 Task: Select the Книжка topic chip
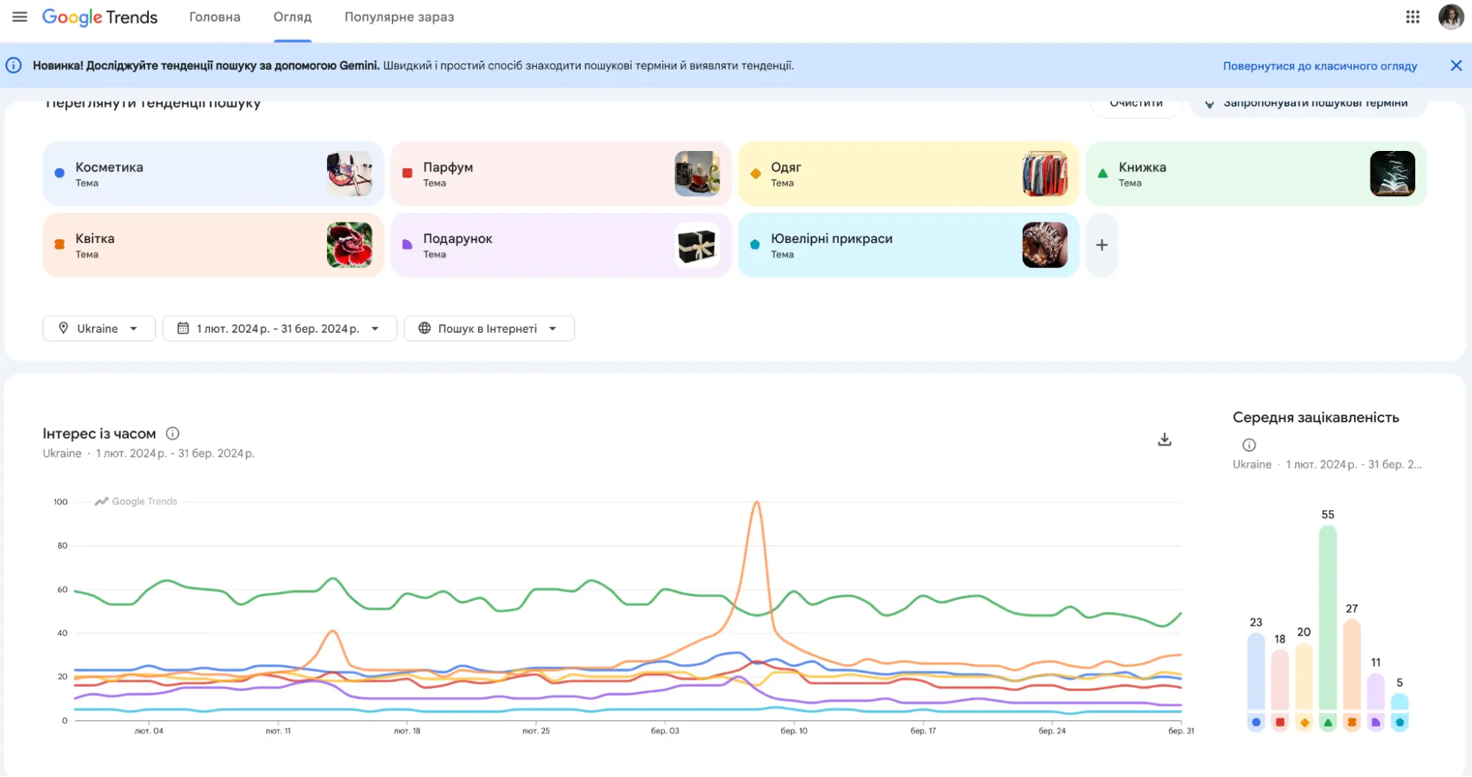point(1256,174)
